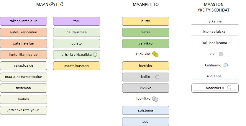Click the MAANPEITTO column heading
This screenshot has height=126, width=246.
click(146, 4)
